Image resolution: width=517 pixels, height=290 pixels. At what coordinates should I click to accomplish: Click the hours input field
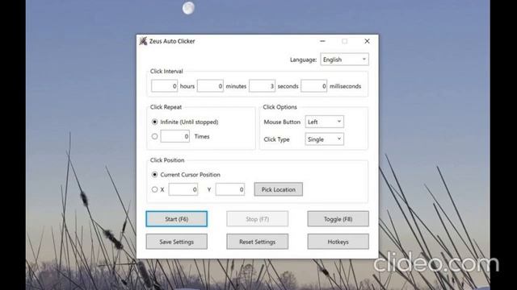pyautogui.click(x=164, y=86)
